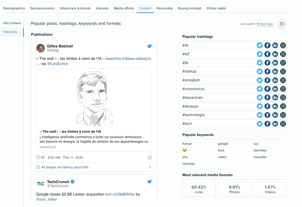The image size is (302, 207).
Task: Click the TechCrunch account name
Action: pyautogui.click(x=58, y=182)
